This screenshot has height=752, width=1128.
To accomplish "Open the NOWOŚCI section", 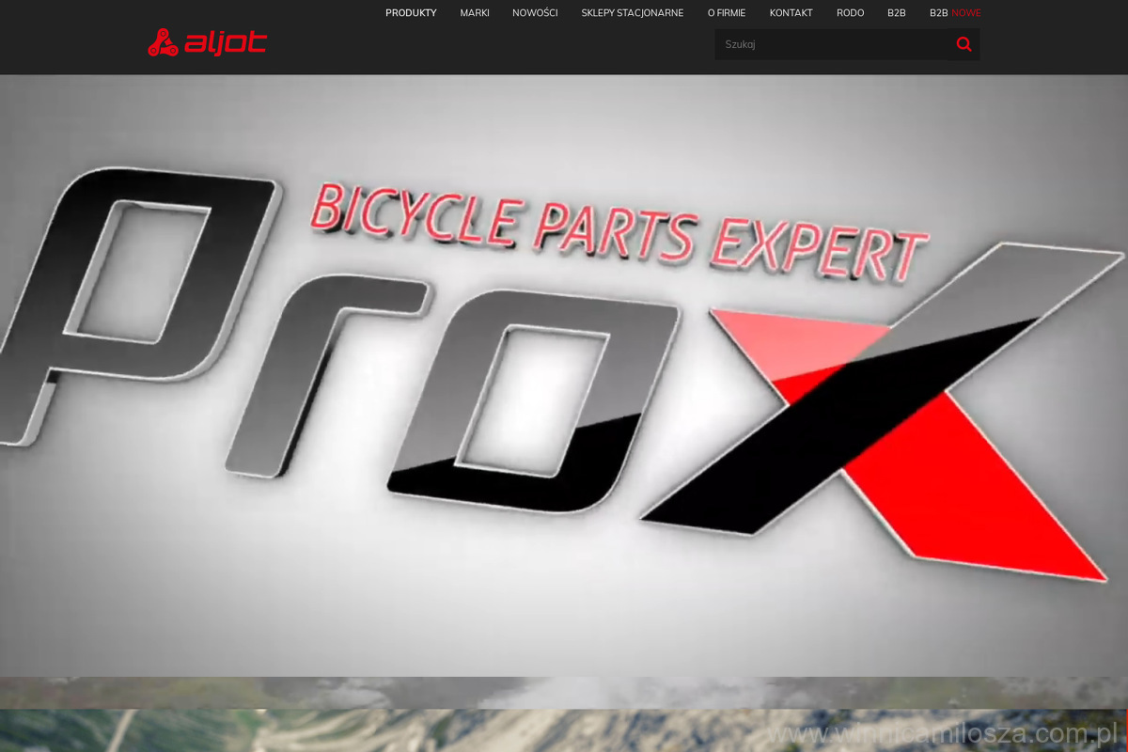I will 535,13.
